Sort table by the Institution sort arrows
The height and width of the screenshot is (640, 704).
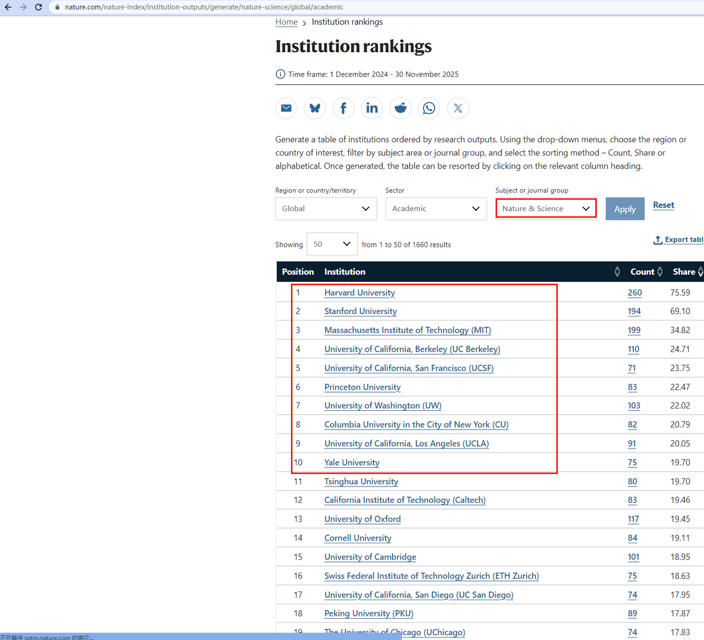pos(617,271)
